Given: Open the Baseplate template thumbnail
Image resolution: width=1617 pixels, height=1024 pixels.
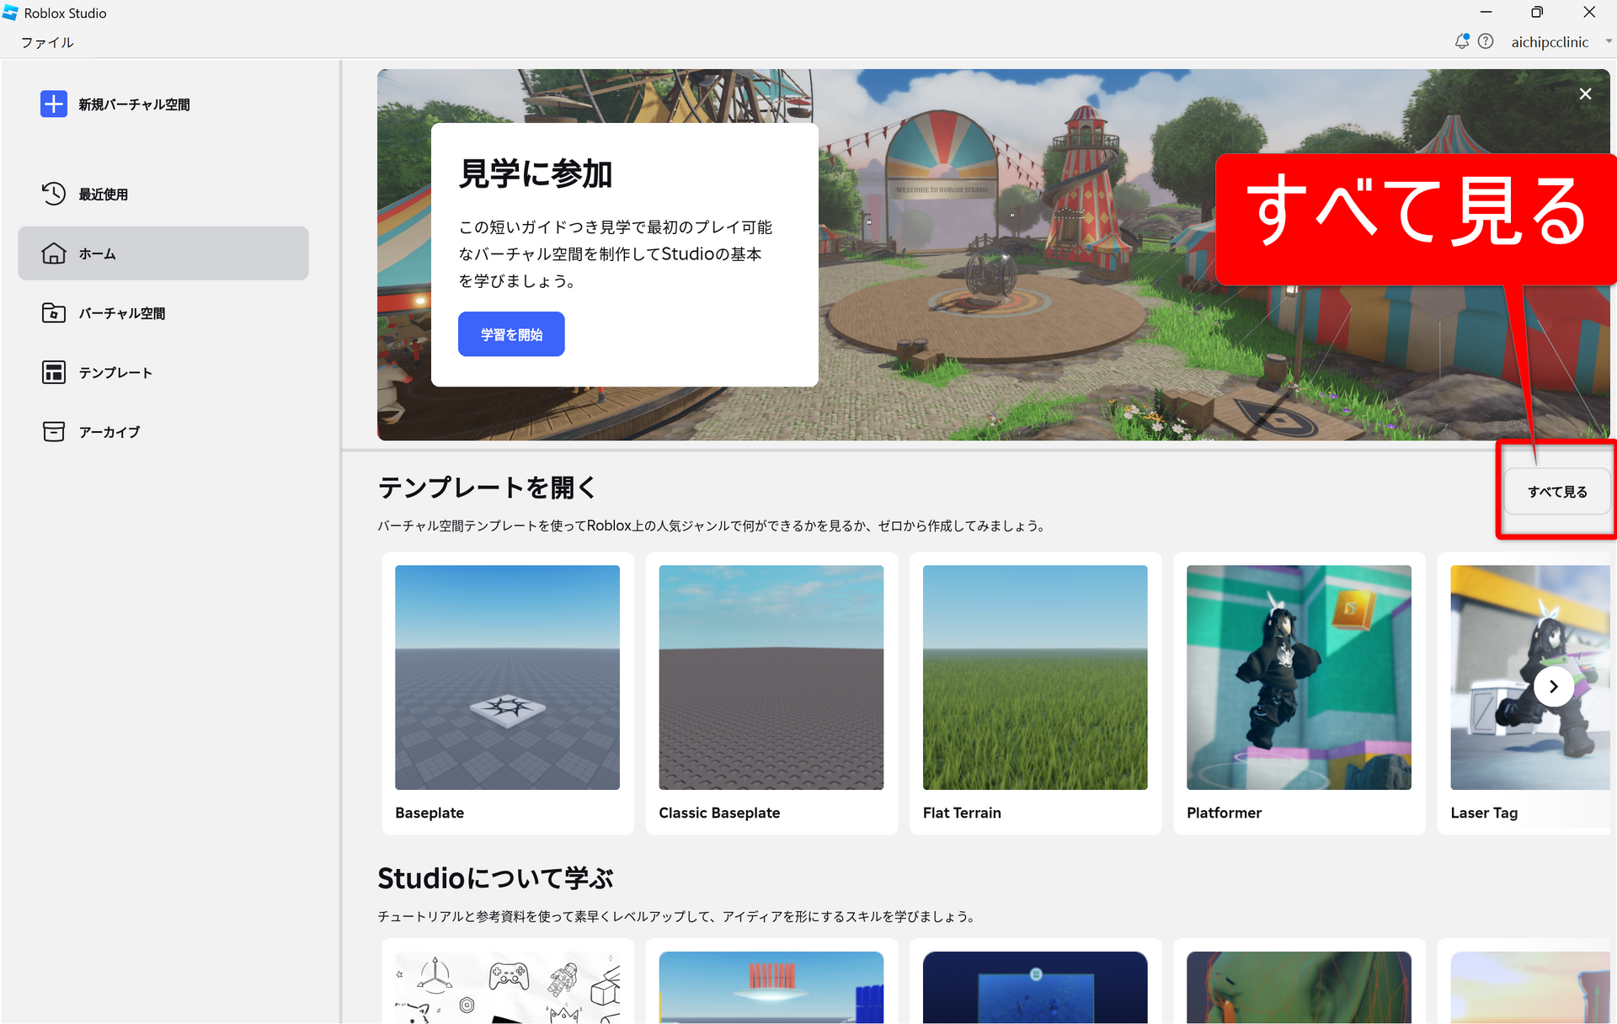Looking at the screenshot, I should (507, 677).
